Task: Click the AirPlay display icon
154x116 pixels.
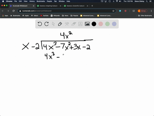Action: [106, 1]
